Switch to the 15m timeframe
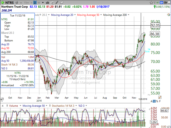Image resolution: width=171 pixels, height=128 pixels. (x=27, y=3)
